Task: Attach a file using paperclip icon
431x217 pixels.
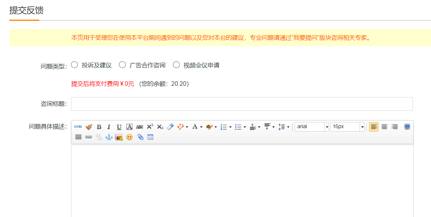Action: [x=140, y=137]
